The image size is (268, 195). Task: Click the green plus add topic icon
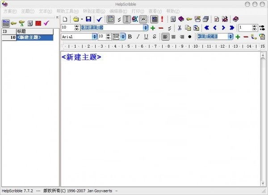pyautogui.click(x=153, y=28)
